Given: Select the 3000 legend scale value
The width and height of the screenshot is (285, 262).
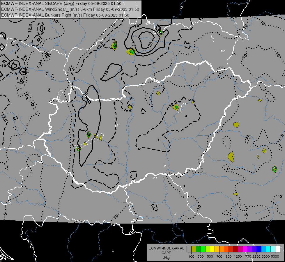Looking at the screenshot, I should pos(266,256).
